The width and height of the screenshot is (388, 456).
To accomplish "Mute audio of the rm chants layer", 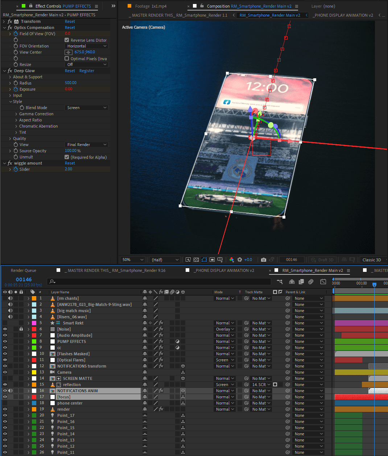I will coord(11,298).
